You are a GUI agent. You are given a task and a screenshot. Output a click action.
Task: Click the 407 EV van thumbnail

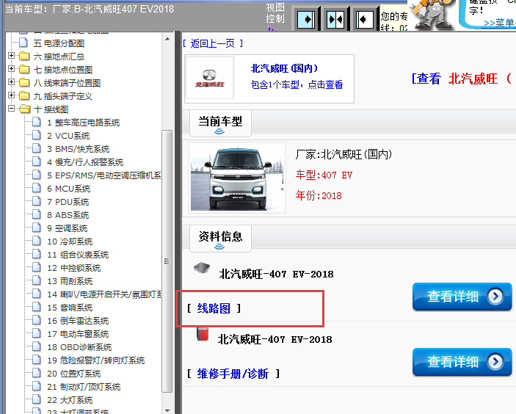(x=237, y=178)
